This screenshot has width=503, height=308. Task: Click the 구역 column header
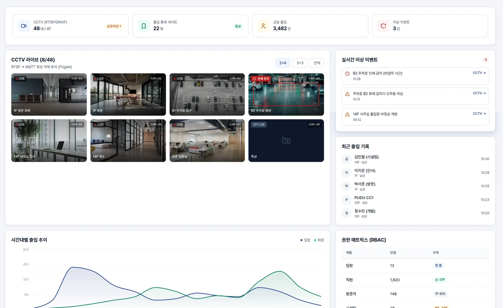pos(436,253)
